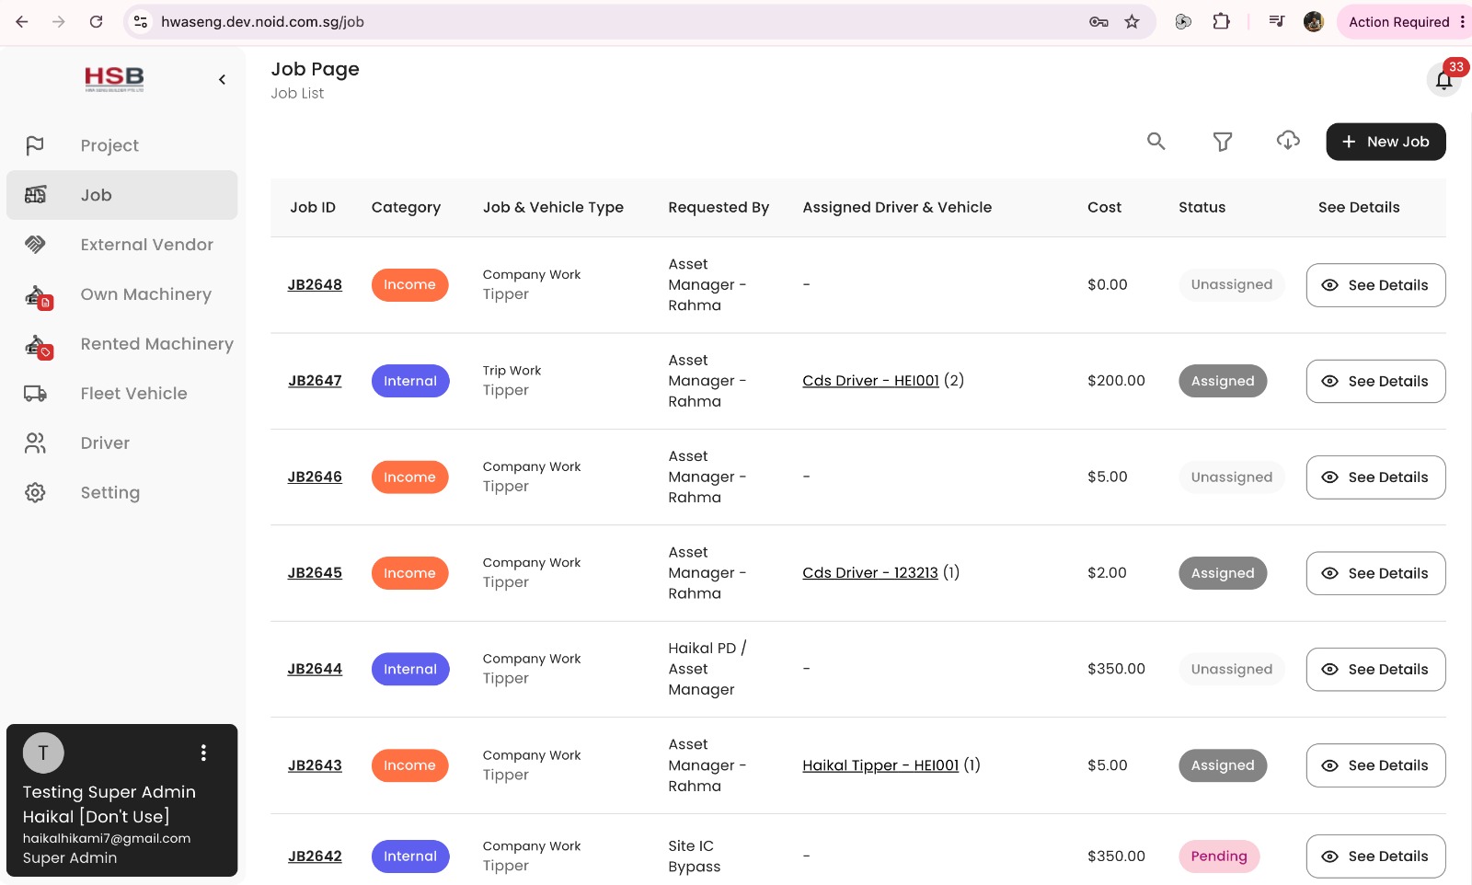
Task: Open the filter funnel icon
Action: (x=1223, y=142)
